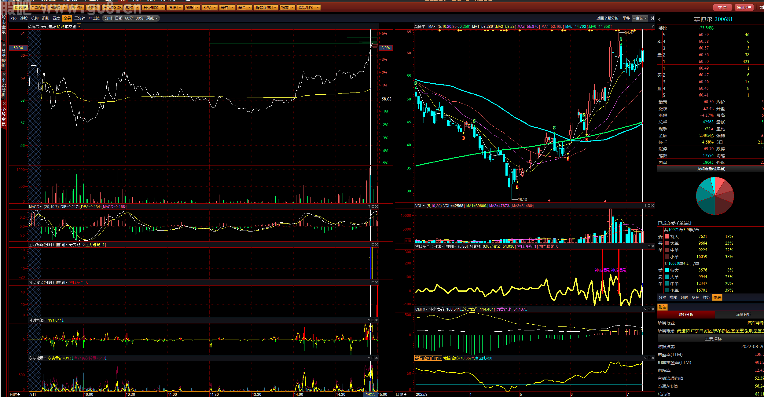764x397 pixels.
Task: Open the 龙腾活跃[自编] indicator dropdown
Action: pos(428,358)
